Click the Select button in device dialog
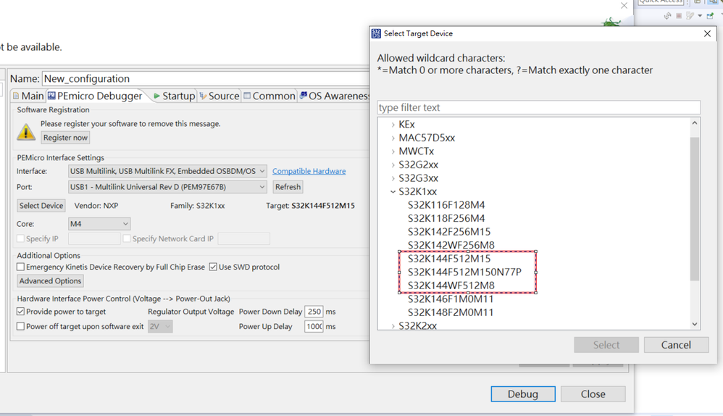This screenshot has width=723, height=416. click(x=606, y=345)
